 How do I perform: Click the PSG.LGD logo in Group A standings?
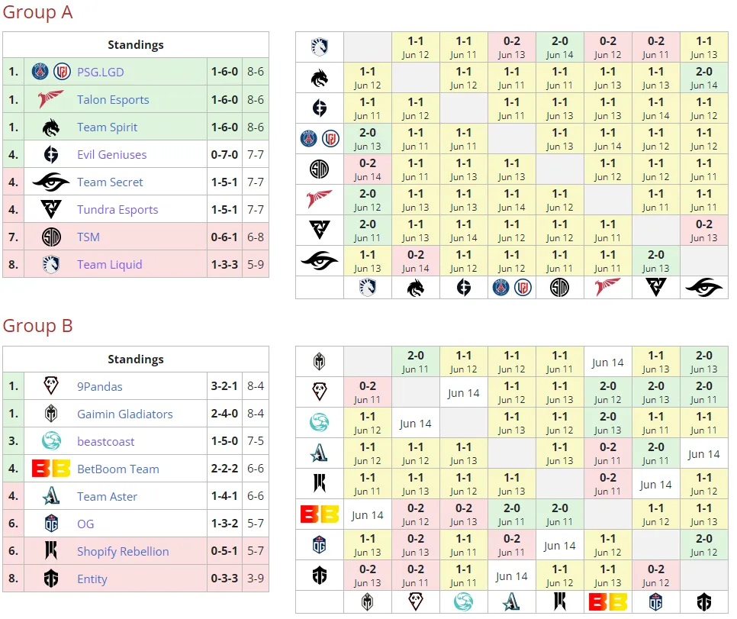click(x=51, y=72)
